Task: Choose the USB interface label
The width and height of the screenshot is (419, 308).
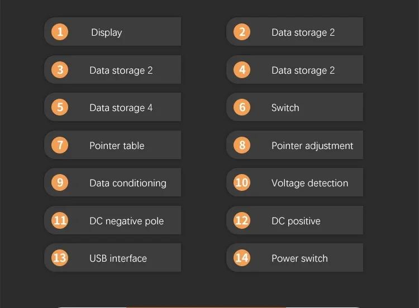Action: tap(118, 258)
